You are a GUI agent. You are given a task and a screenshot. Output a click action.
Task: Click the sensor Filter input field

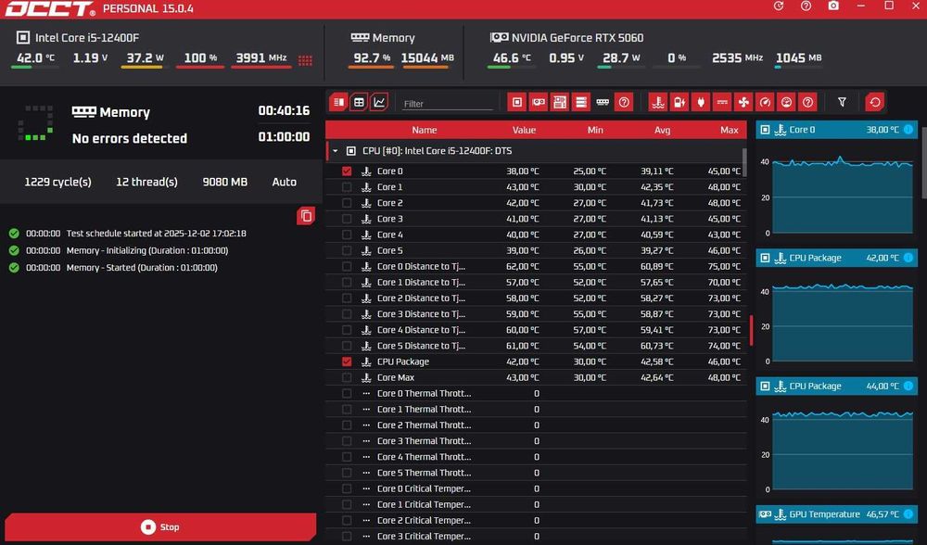click(447, 104)
